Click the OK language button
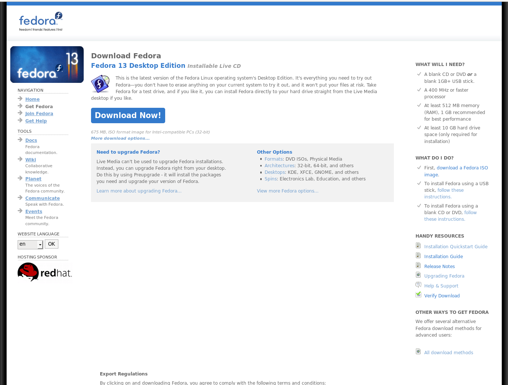 [x=51, y=244]
